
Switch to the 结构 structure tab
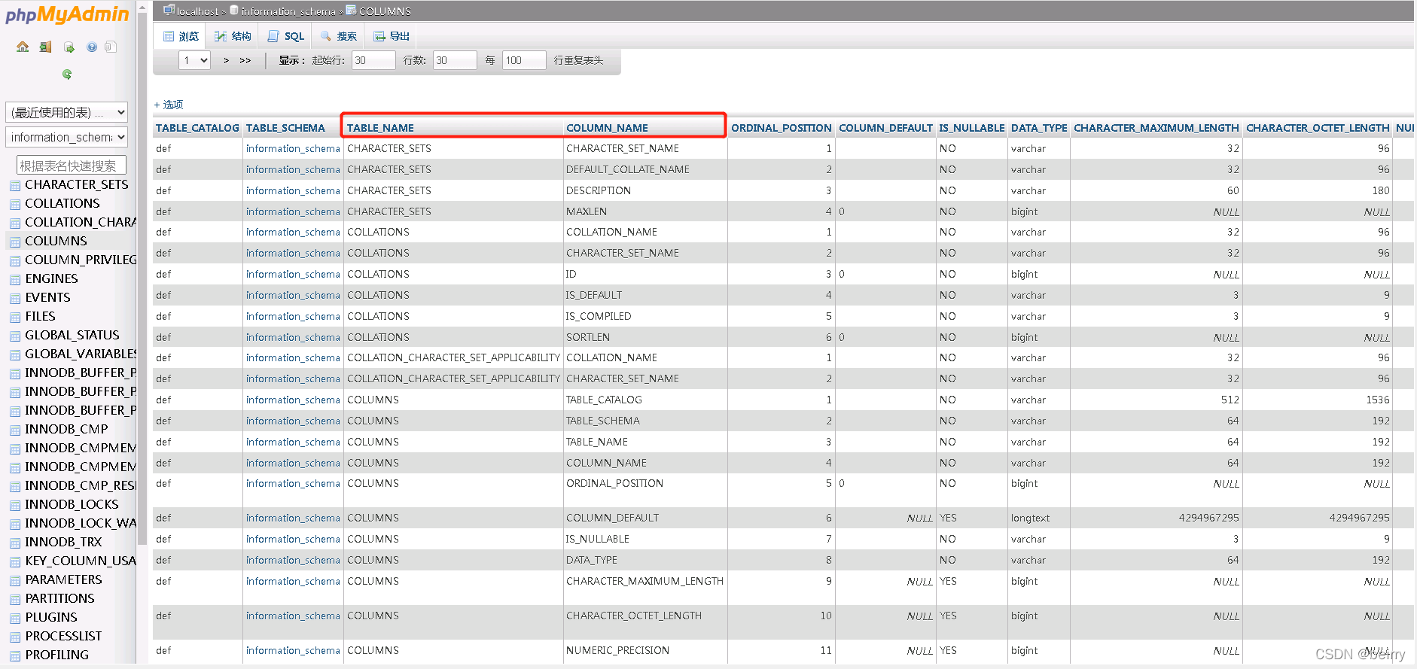point(233,36)
